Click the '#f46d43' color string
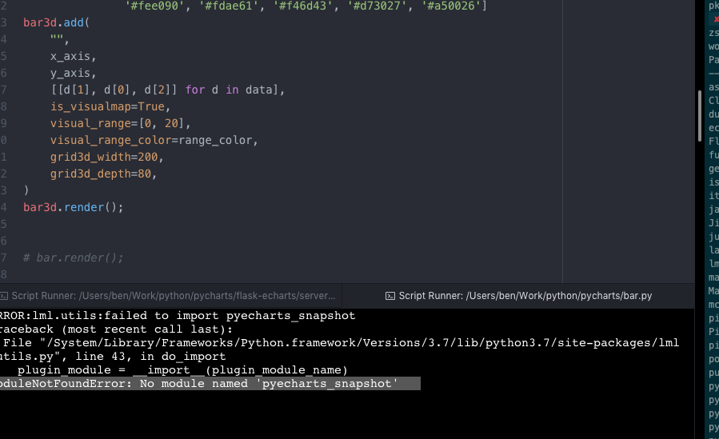719x439 pixels. 302,6
